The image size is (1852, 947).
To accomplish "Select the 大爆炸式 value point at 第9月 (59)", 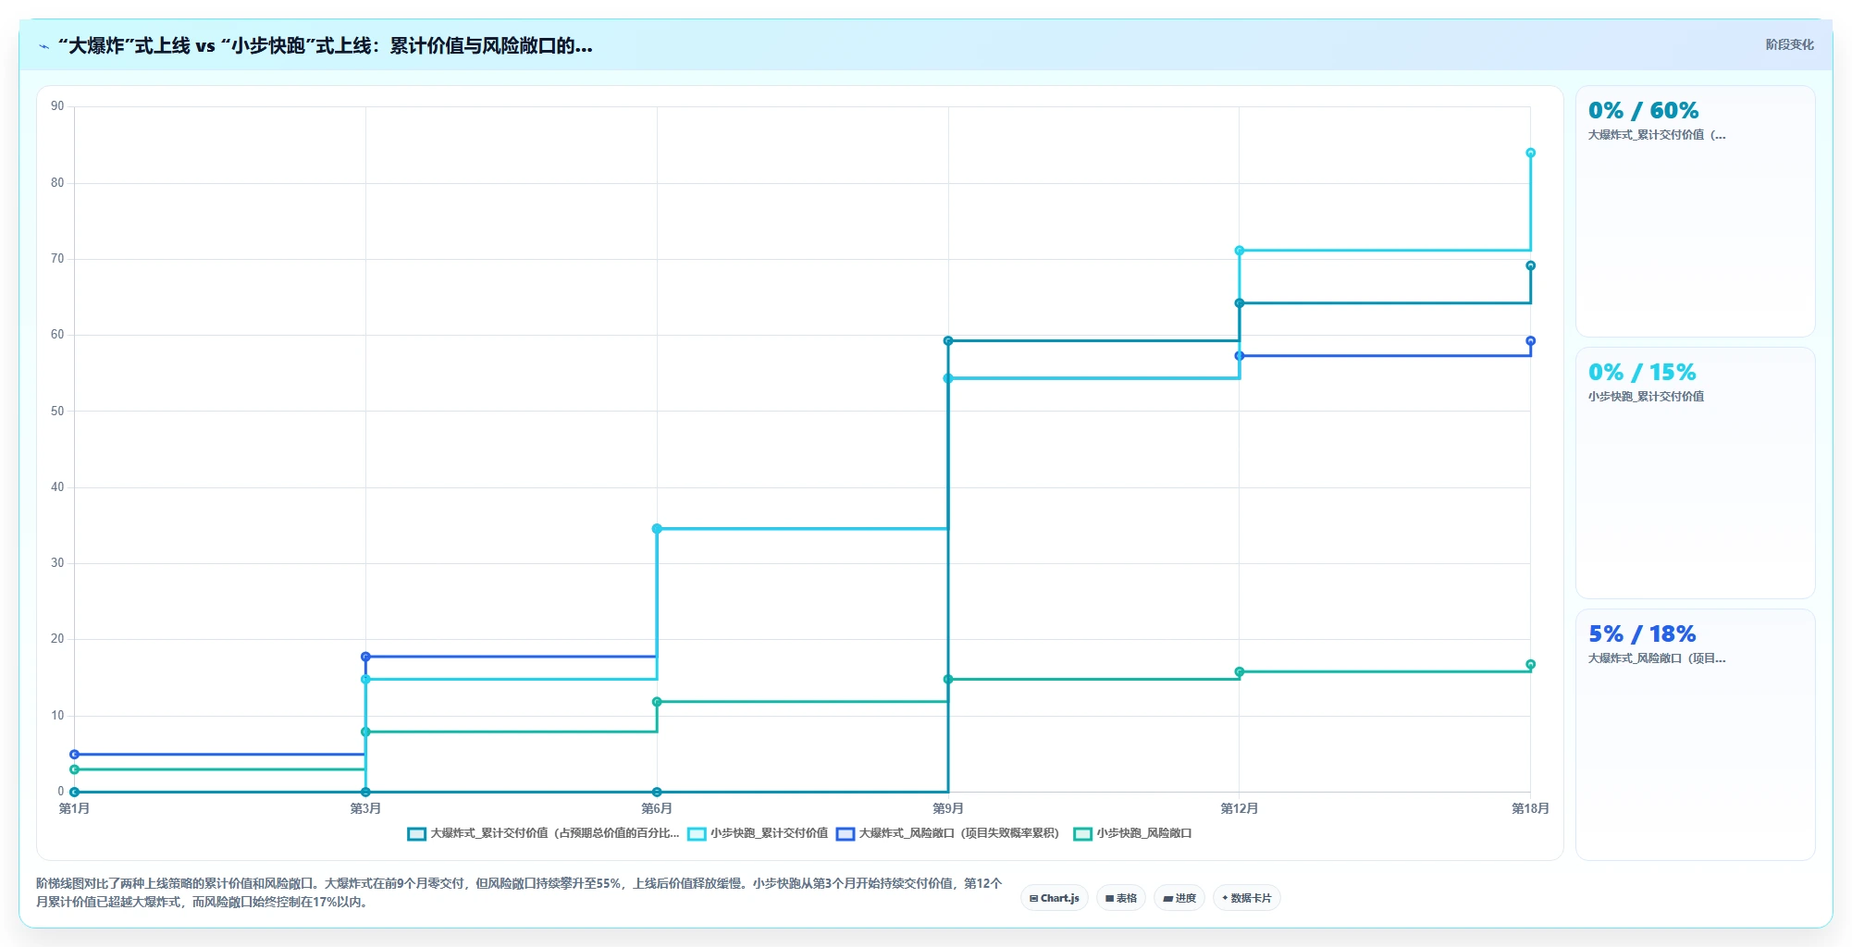I will [948, 341].
